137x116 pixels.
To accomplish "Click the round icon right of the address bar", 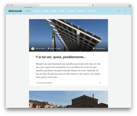I will tap(93, 5).
